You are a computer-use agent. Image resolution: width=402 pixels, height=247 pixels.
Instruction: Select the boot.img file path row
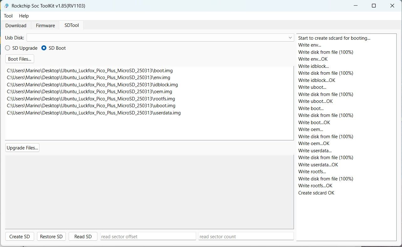tap(90, 71)
